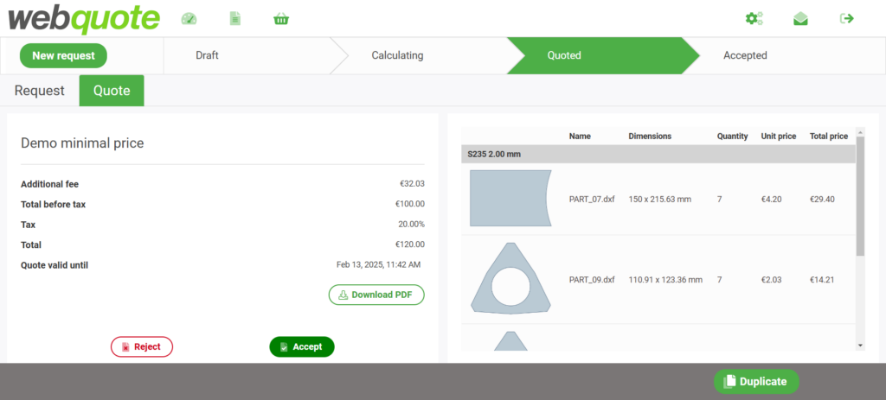Click the €29.40 total price
The height and width of the screenshot is (400, 886).
click(822, 200)
